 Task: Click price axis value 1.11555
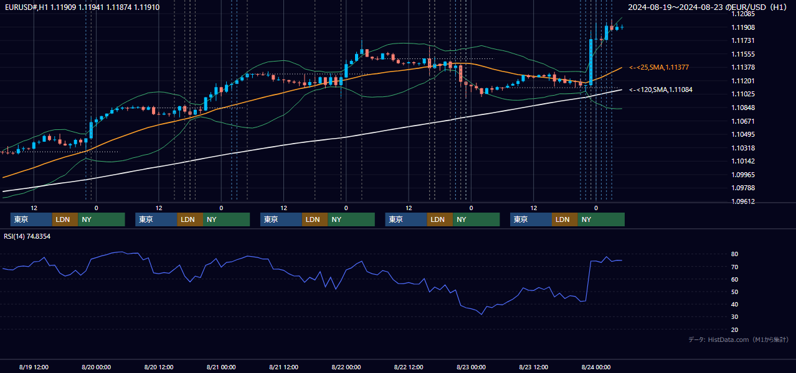click(x=743, y=54)
